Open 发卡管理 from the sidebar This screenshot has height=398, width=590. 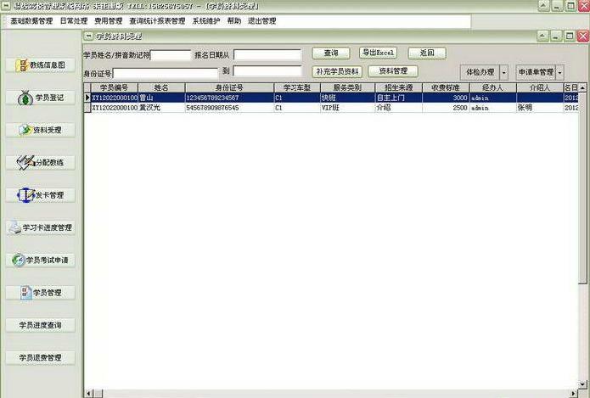[x=41, y=195]
